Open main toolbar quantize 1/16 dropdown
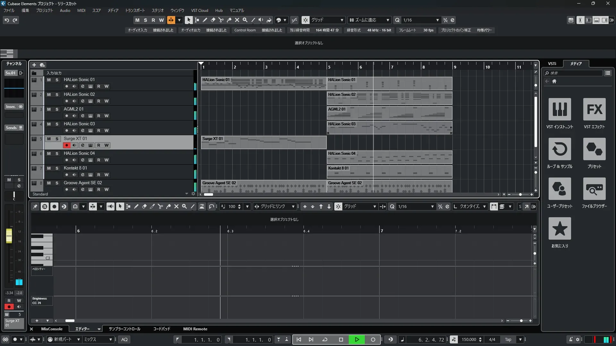Viewport: 616px width, 346px height. 437,20
